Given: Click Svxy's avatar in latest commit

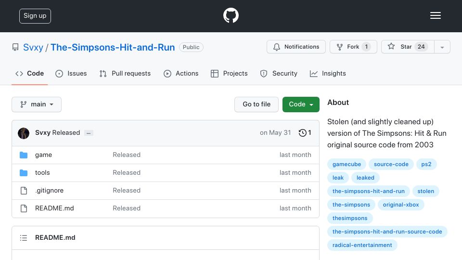Looking at the screenshot, I should [x=24, y=133].
